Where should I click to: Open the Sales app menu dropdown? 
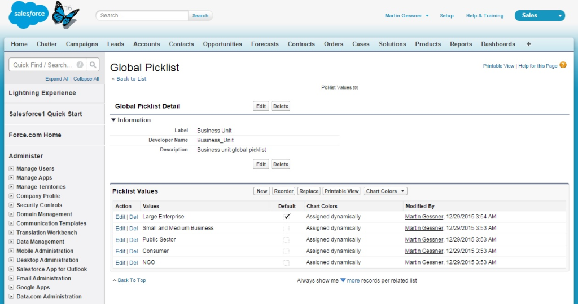tap(539, 16)
